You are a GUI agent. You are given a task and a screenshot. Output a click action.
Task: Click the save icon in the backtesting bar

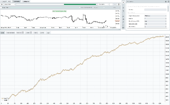(119, 4)
